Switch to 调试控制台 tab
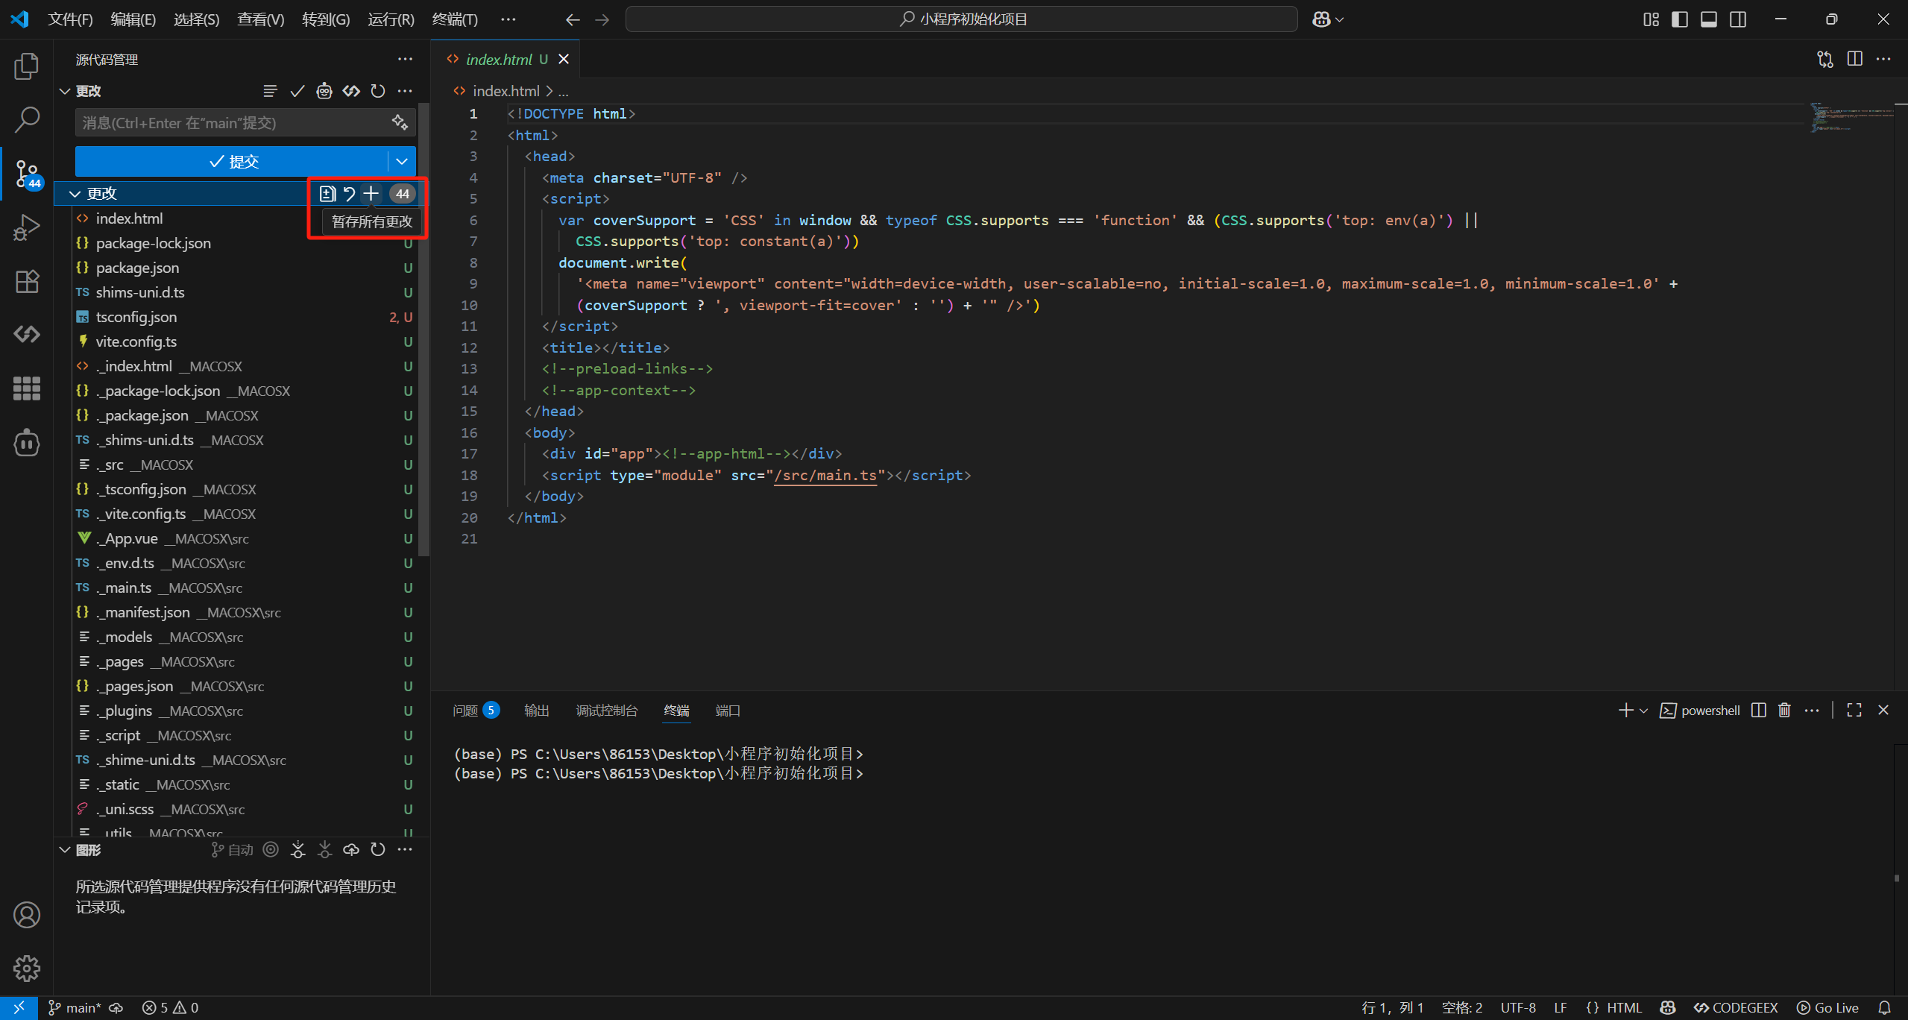The image size is (1908, 1020). click(607, 711)
